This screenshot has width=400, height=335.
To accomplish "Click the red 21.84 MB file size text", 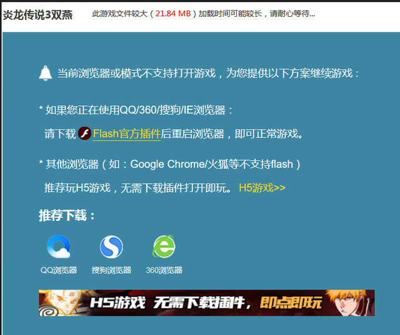I will tap(173, 14).
